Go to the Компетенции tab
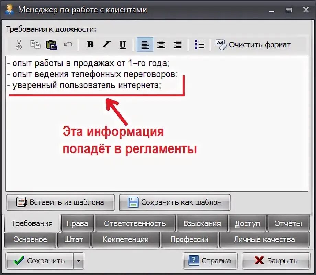Viewport: 316px width, 275px height. [x=126, y=240]
